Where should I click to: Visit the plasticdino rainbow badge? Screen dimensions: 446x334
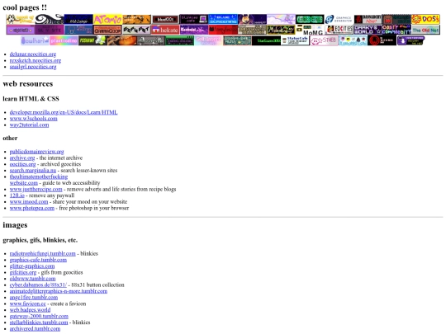click(64, 40)
